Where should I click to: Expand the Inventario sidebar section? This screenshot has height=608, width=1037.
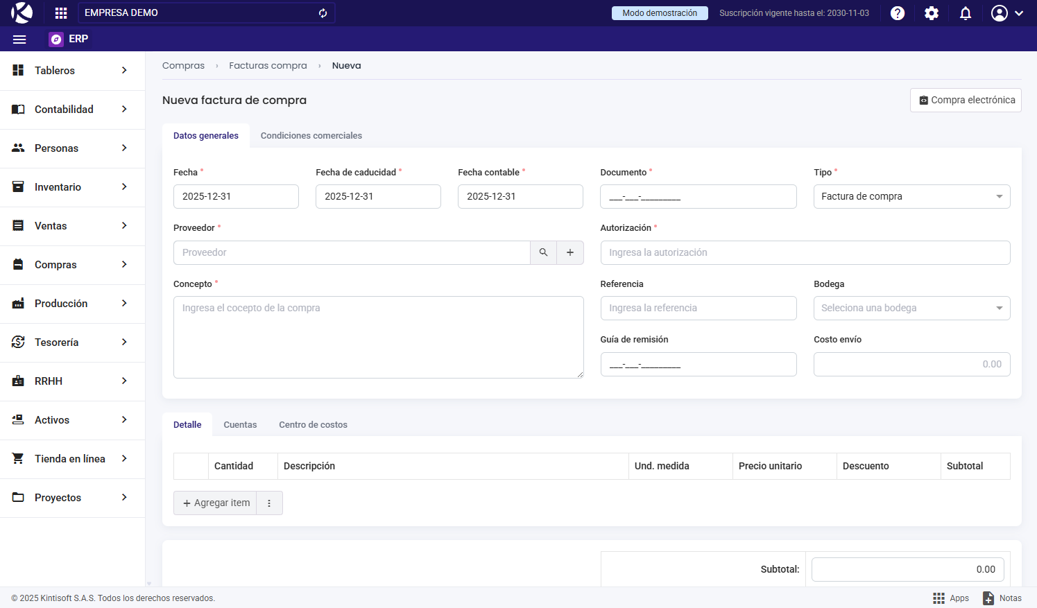pyautogui.click(x=72, y=187)
